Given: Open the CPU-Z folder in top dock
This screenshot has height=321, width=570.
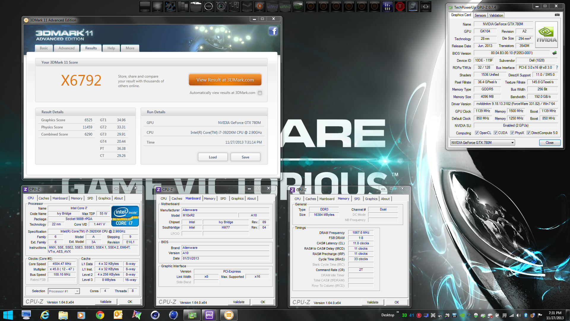Looking at the screenshot, I should click(273, 6).
